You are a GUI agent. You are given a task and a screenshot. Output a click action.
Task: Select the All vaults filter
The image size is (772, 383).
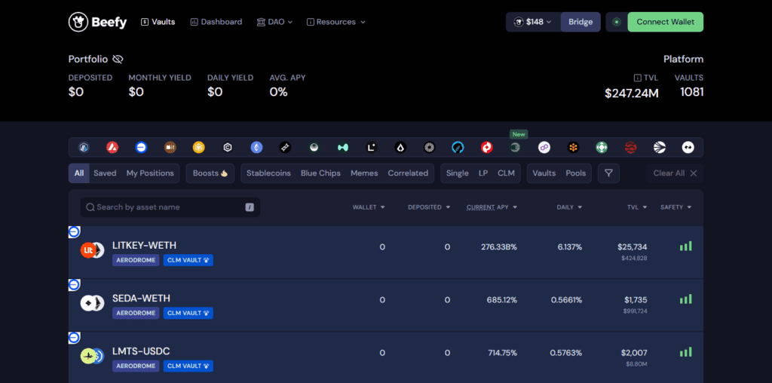[x=78, y=173]
